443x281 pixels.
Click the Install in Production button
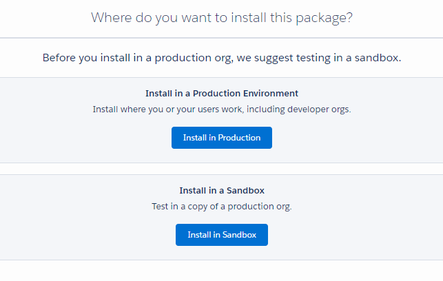[222, 138]
